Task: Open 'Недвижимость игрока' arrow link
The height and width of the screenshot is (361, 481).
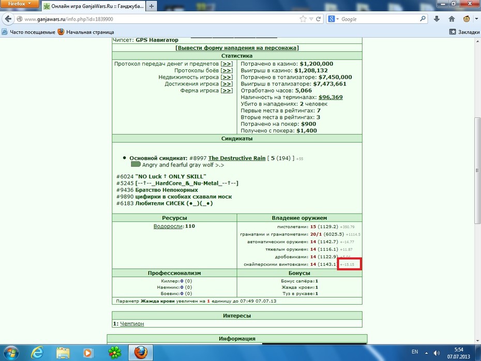Action: point(227,77)
